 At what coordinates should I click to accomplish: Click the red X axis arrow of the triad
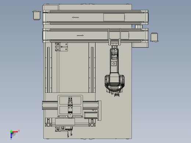click(15, 132)
